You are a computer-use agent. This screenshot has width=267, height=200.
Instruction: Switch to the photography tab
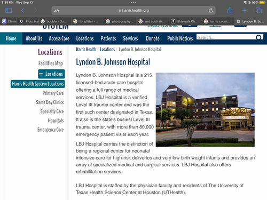120,21
